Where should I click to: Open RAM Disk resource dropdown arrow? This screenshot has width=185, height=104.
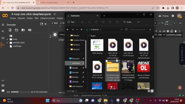[x=175, y=23]
